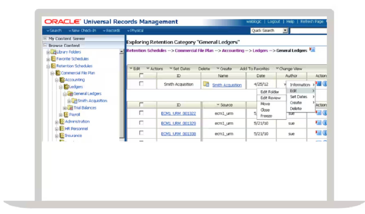Viewport: 365px width, 214px height.
Task: Open the actions icon for ECM1_URM_001322
Action: 318,113
